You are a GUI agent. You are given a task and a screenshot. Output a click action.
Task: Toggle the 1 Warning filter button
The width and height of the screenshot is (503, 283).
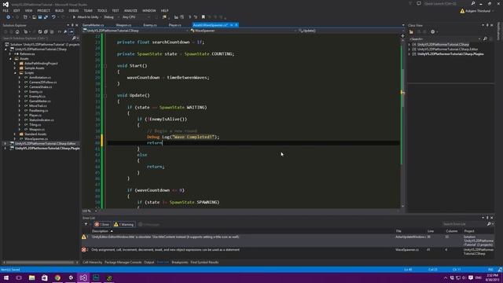pos(124,224)
